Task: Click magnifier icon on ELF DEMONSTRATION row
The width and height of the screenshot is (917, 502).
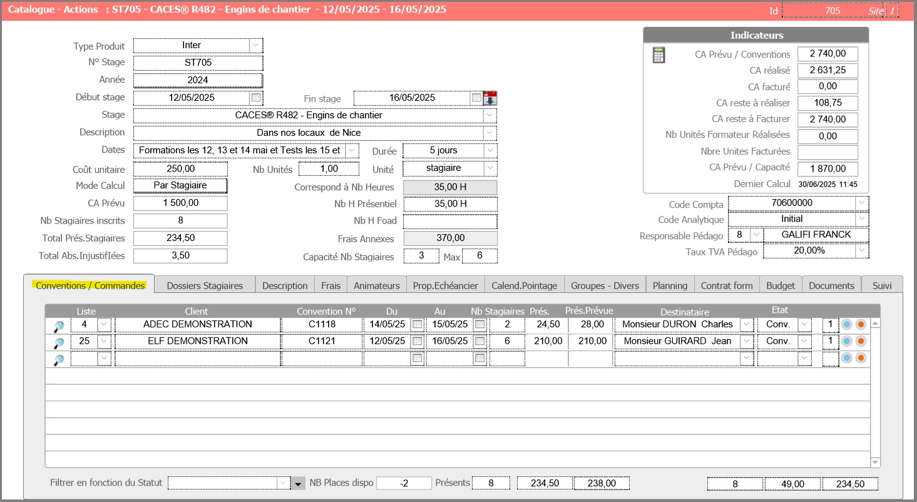Action: coord(58,342)
